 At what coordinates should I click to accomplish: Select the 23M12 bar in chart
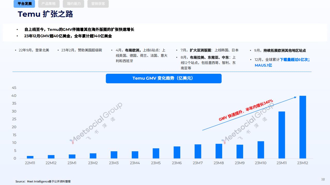[303, 127]
